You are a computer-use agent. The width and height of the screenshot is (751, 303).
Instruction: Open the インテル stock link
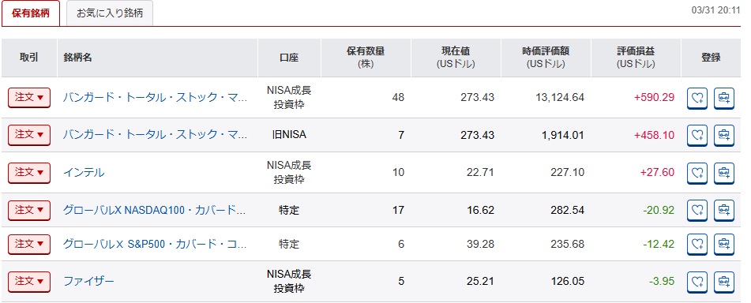pos(84,173)
